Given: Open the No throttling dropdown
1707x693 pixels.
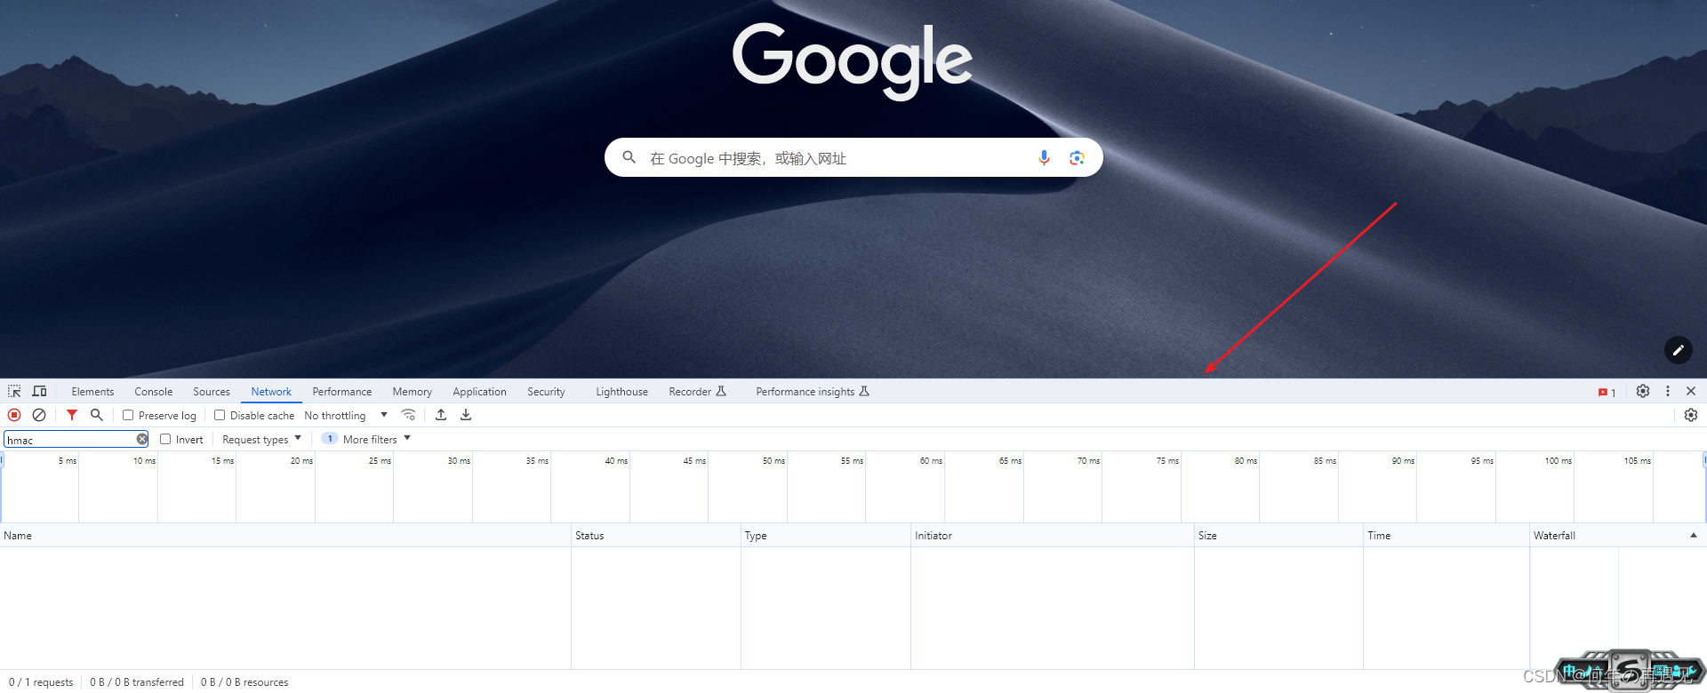Looking at the screenshot, I should [x=346, y=415].
